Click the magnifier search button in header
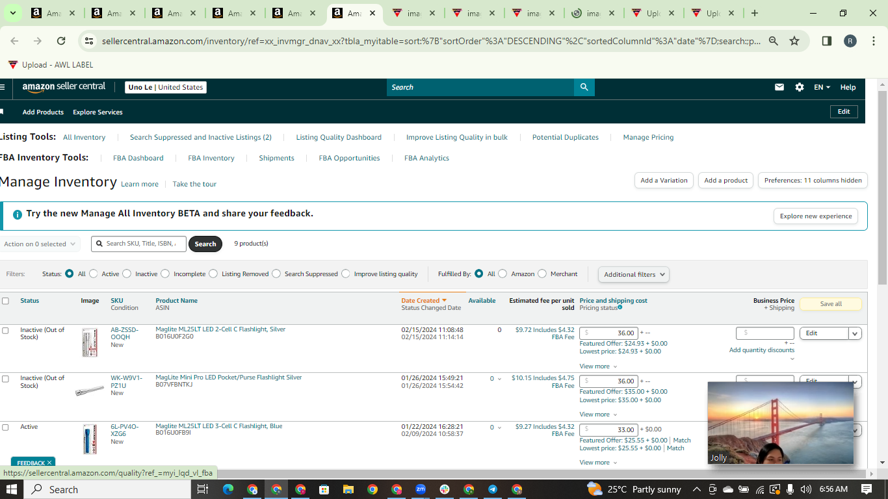The width and height of the screenshot is (888, 499). (584, 87)
